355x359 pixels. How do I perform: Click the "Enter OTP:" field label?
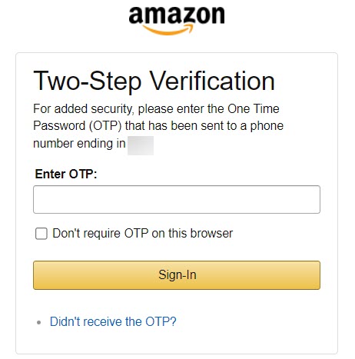tap(66, 174)
